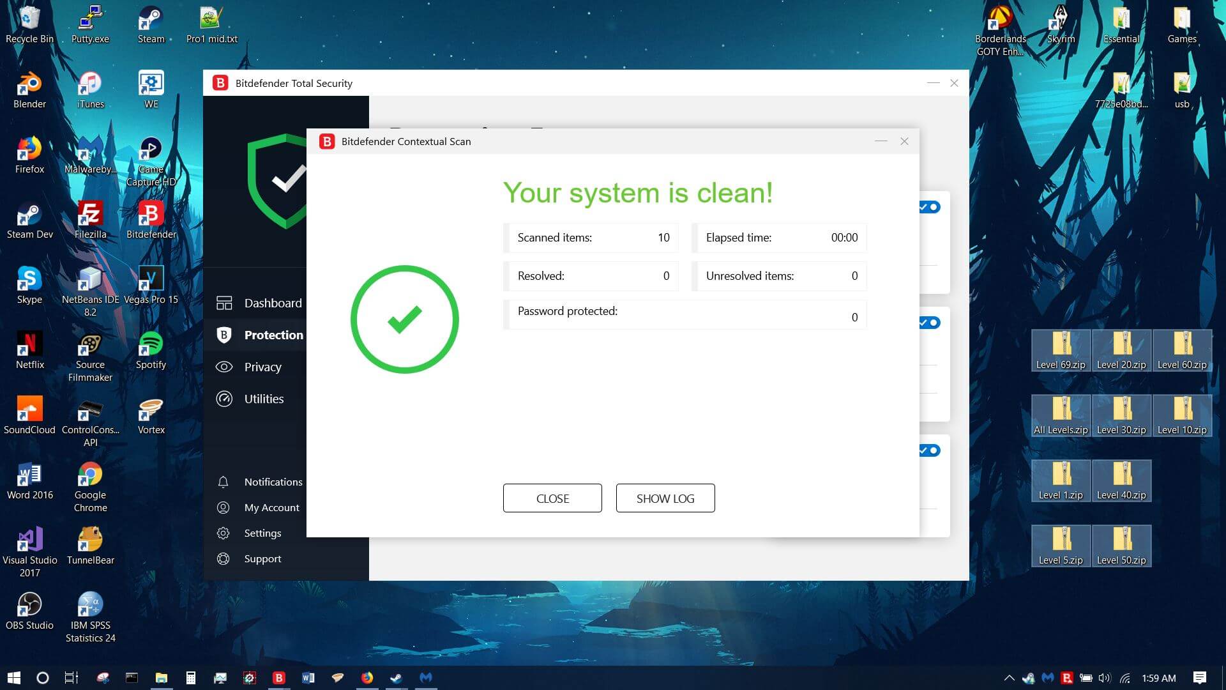Toggle the top protection module switch

(x=931, y=207)
